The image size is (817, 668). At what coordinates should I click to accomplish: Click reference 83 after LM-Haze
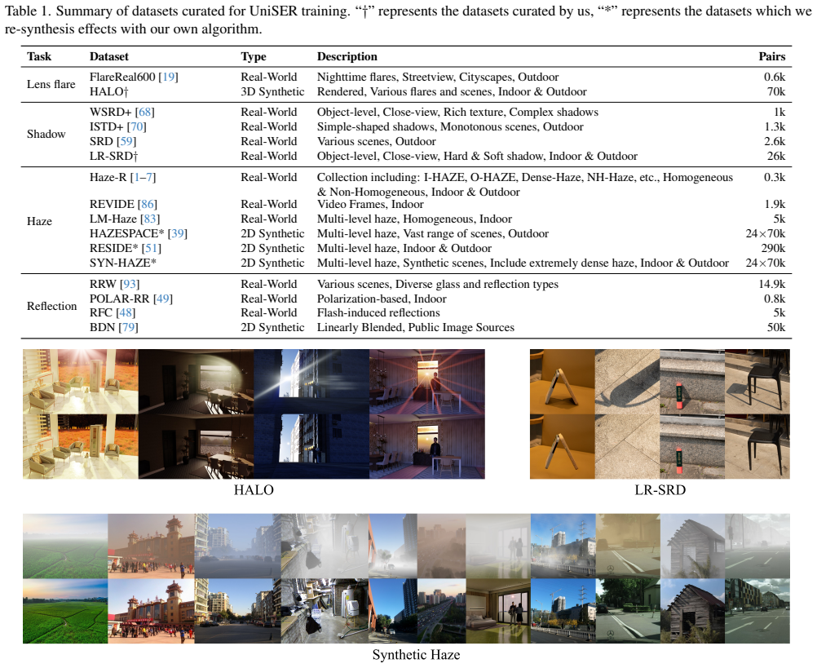pos(150,219)
